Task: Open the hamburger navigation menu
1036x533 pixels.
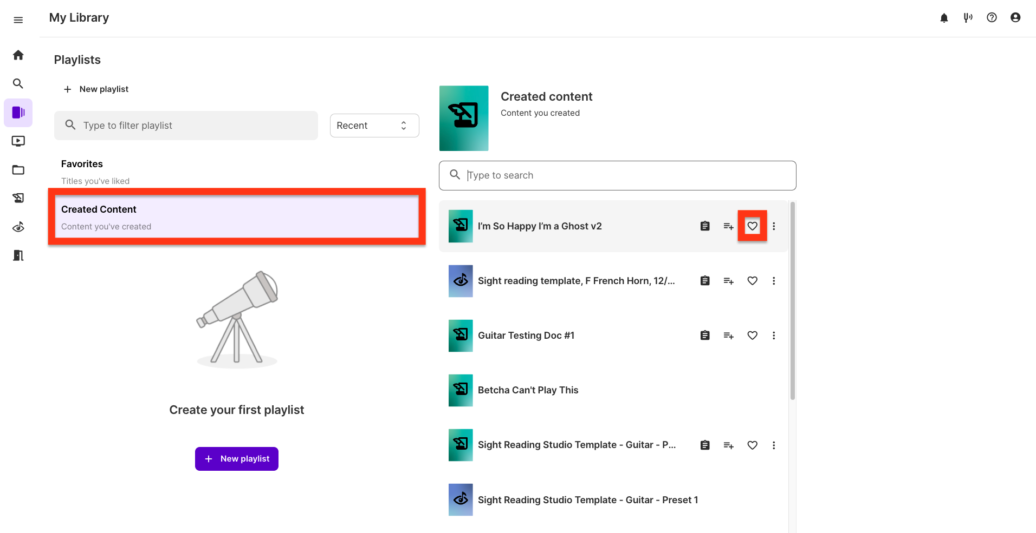Action: pyautogui.click(x=18, y=20)
